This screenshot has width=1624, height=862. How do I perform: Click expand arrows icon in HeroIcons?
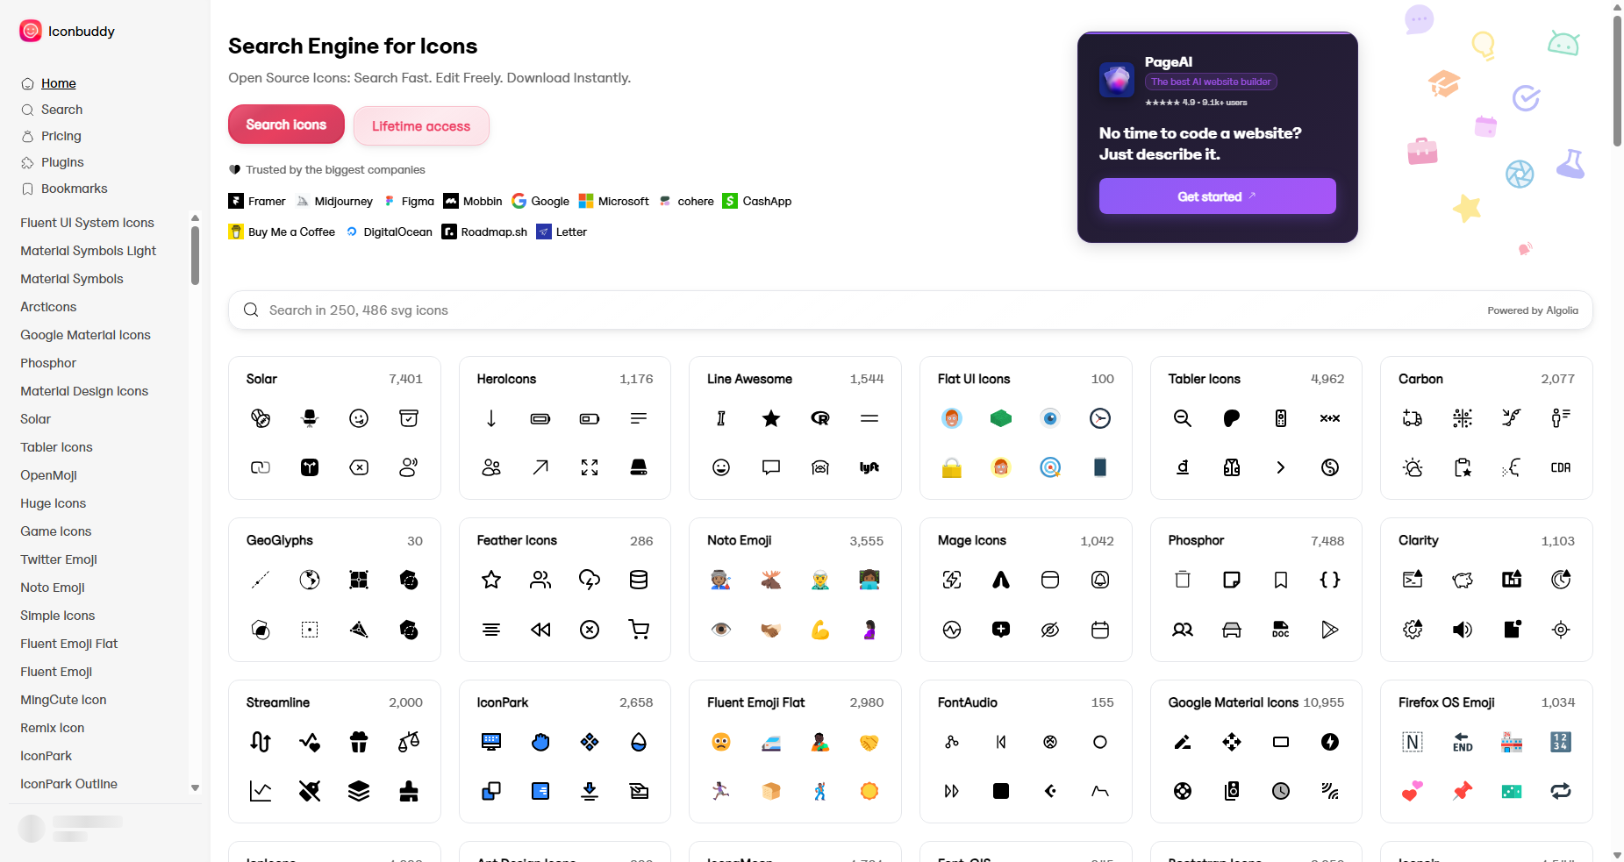pos(590,467)
